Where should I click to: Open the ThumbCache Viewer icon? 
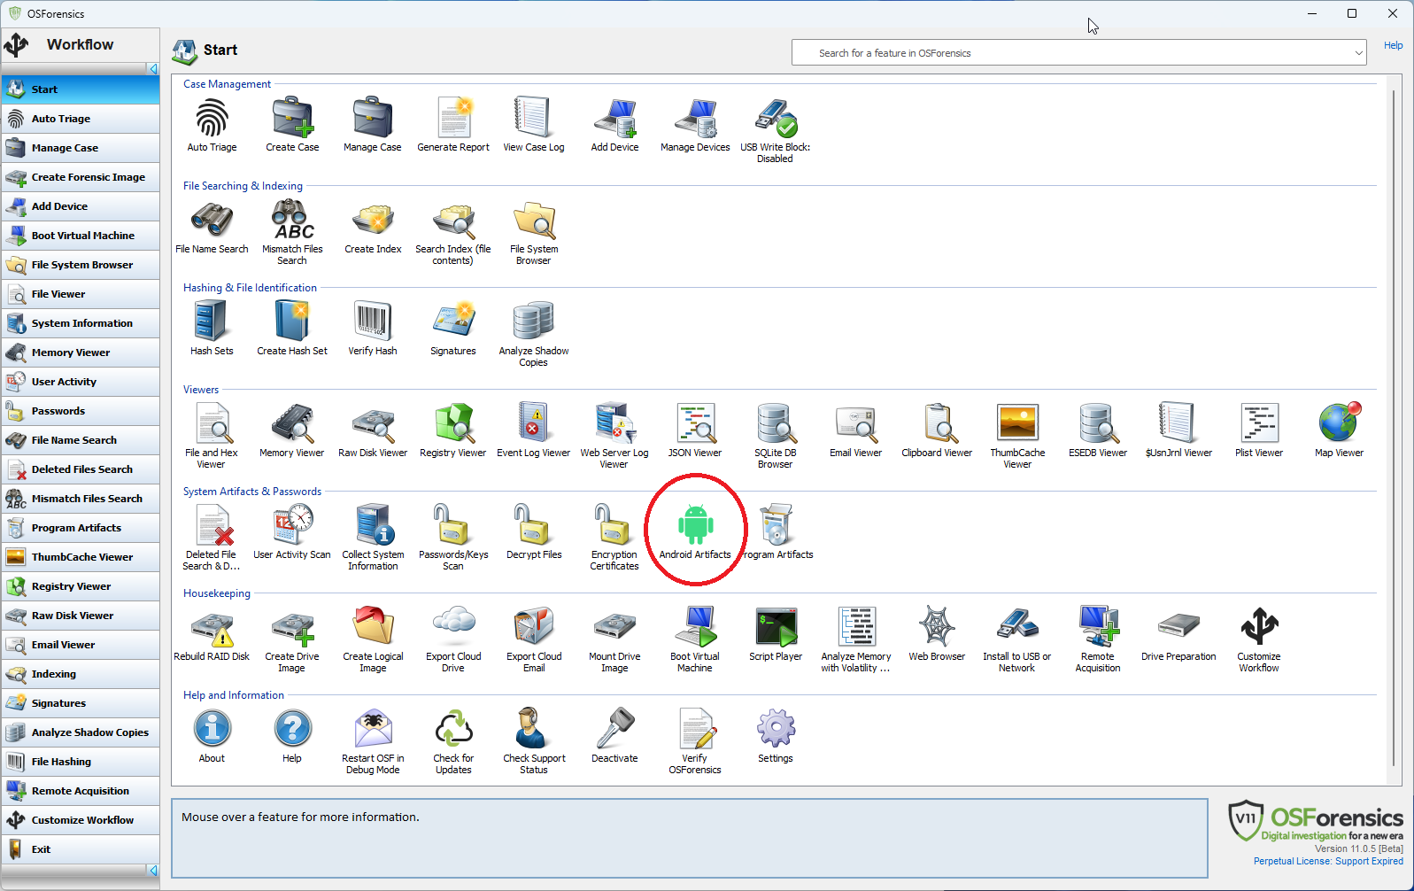[x=1016, y=424]
